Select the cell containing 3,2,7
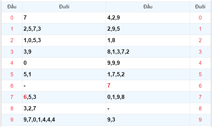This screenshot has width=212, height=127. pyautogui.click(x=30, y=108)
